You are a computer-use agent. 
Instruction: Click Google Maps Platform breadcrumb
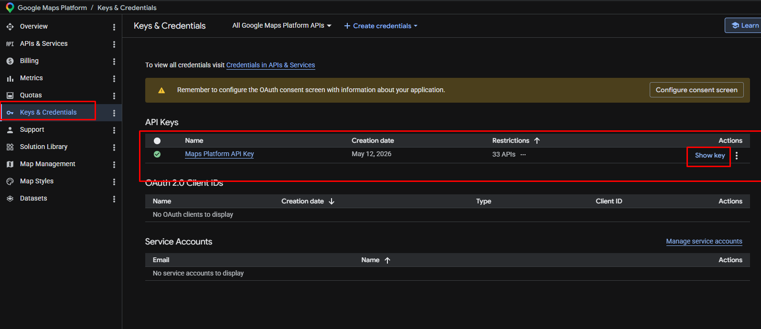(52, 8)
